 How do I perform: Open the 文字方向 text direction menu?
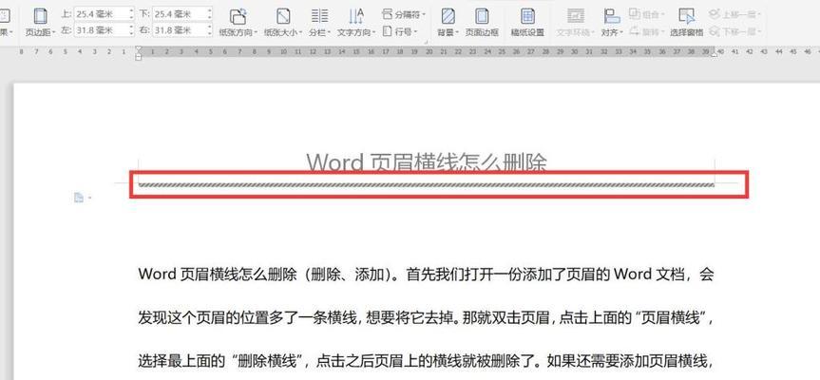pos(356,22)
